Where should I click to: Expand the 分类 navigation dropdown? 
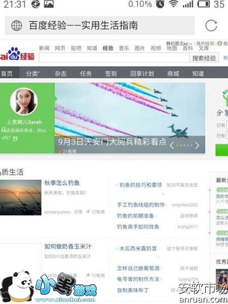click(x=33, y=73)
